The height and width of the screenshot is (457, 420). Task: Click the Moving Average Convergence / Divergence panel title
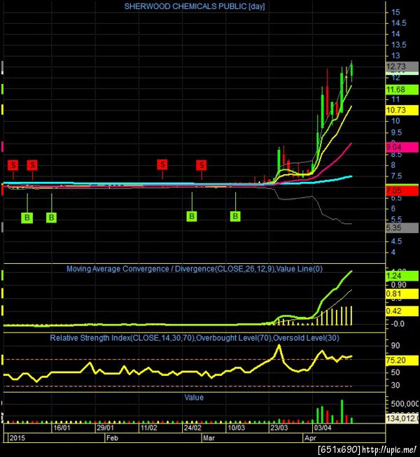195,269
